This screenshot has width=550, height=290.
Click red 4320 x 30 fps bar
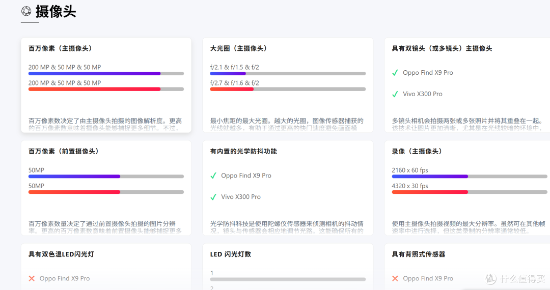[x=429, y=192]
